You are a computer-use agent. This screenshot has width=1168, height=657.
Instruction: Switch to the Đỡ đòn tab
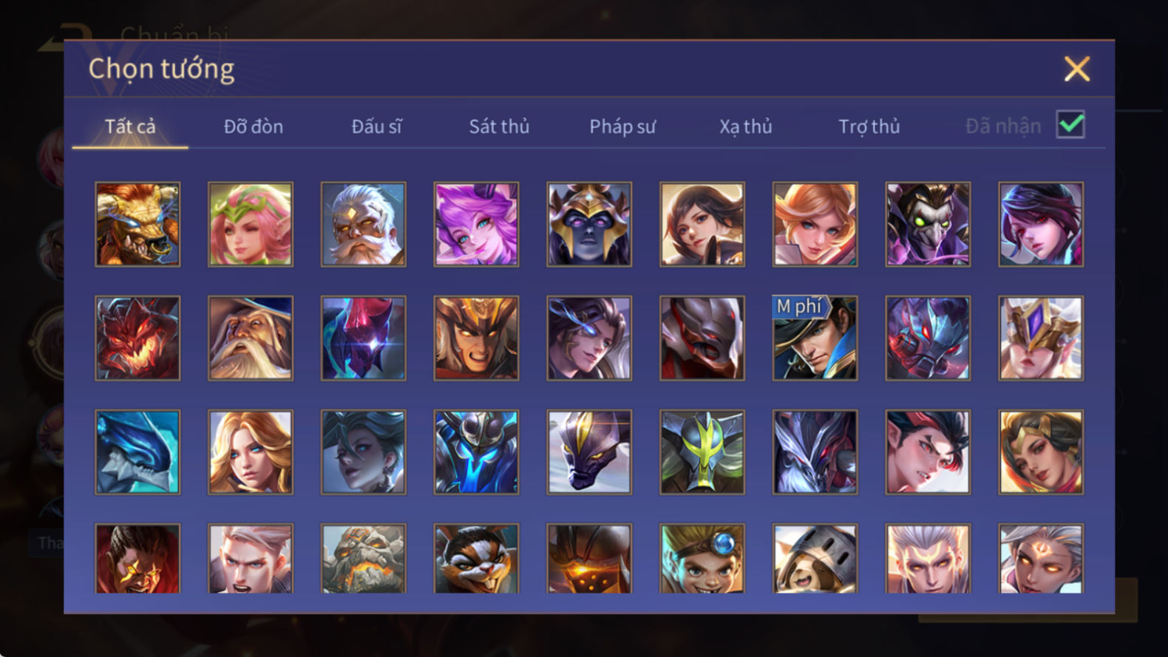pos(254,126)
